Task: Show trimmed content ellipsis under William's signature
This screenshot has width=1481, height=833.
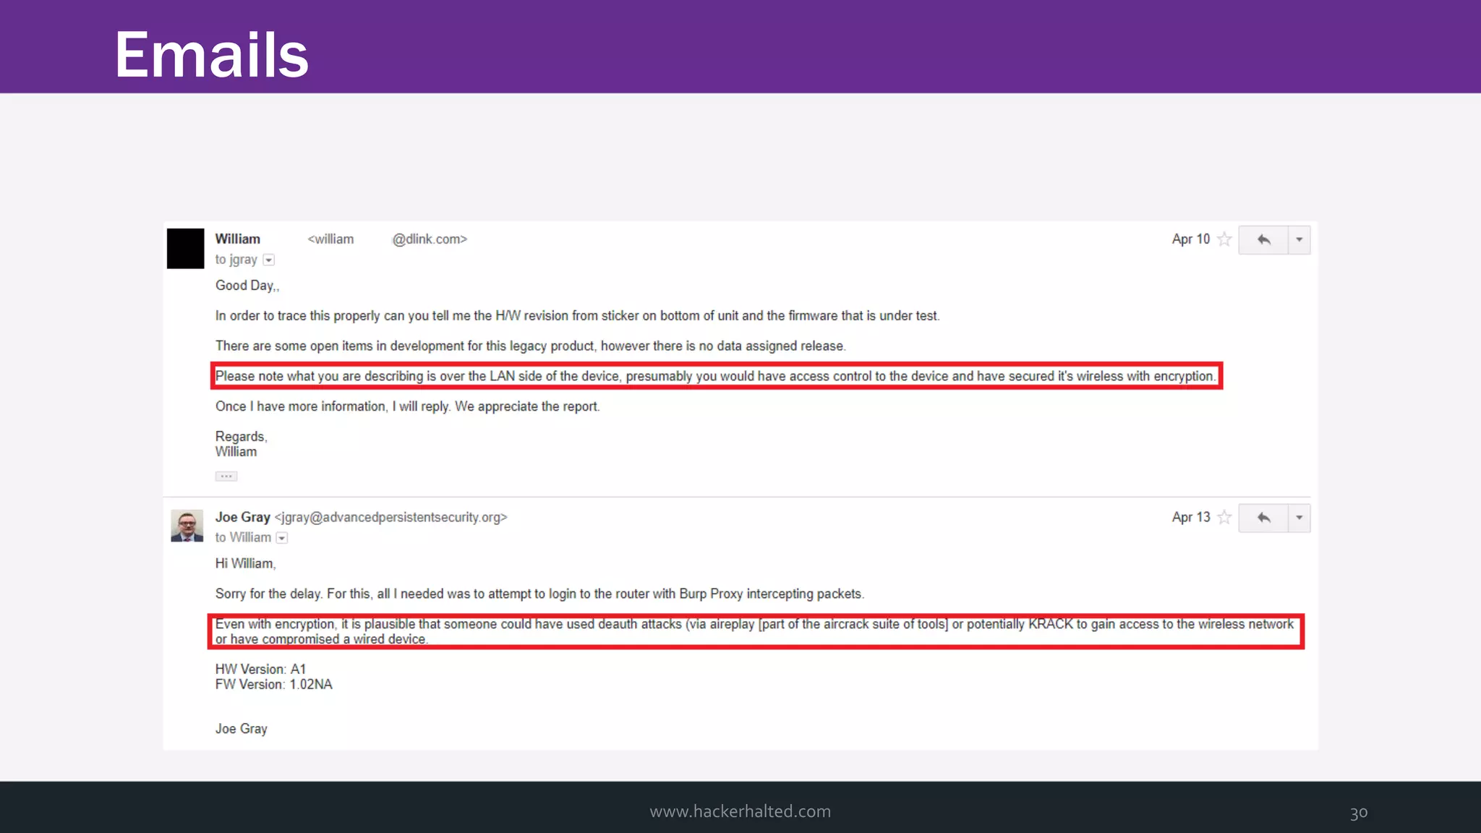Action: (226, 476)
